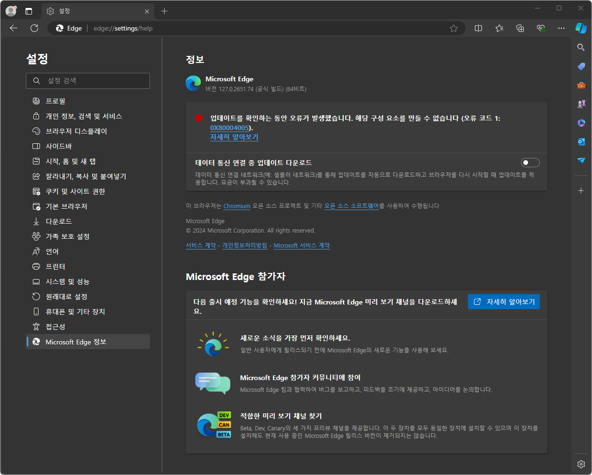592x475 pixels.
Task: Open tab actions menu icon
Action: 29,11
